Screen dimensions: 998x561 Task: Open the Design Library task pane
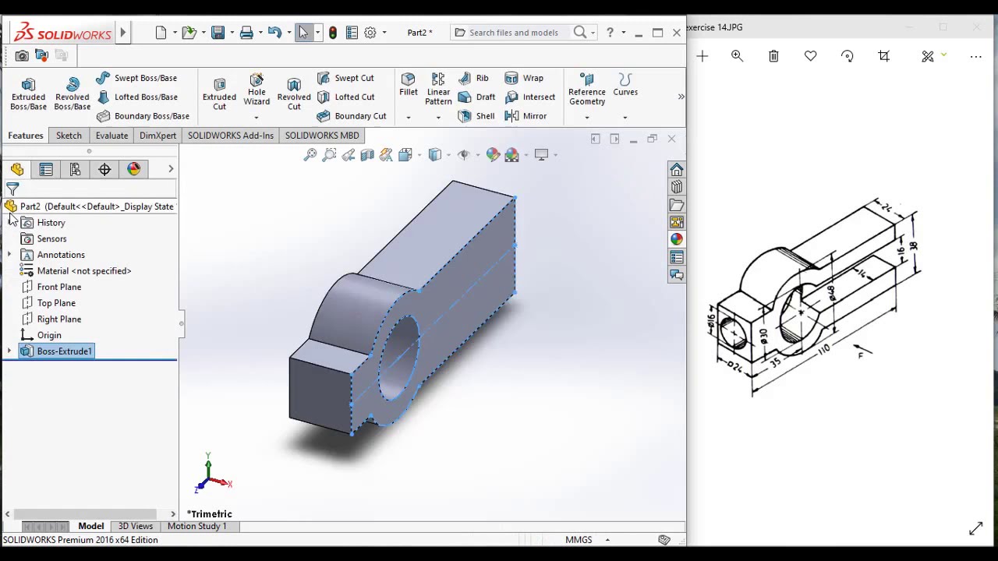(x=677, y=187)
